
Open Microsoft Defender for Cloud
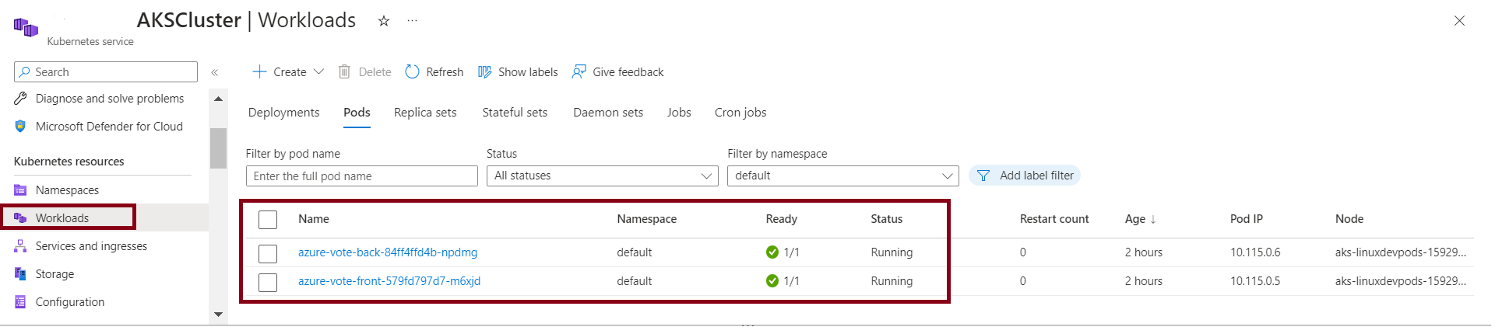pyautogui.click(x=109, y=127)
